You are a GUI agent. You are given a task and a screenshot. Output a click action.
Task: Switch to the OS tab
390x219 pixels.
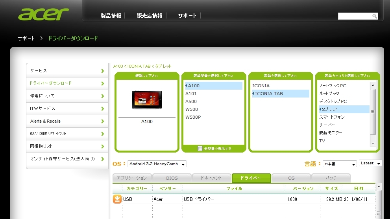[x=291, y=178]
